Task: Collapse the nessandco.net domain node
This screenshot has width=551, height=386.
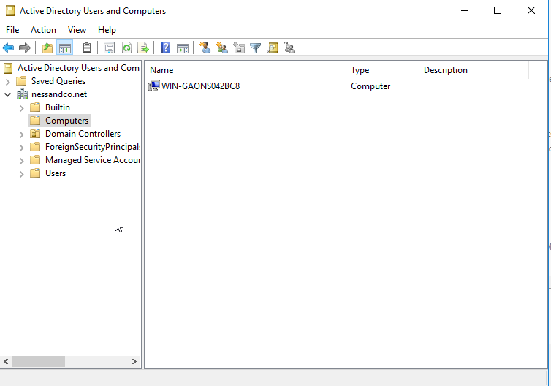Action: point(8,94)
